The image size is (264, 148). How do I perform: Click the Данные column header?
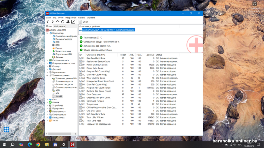point(150,55)
